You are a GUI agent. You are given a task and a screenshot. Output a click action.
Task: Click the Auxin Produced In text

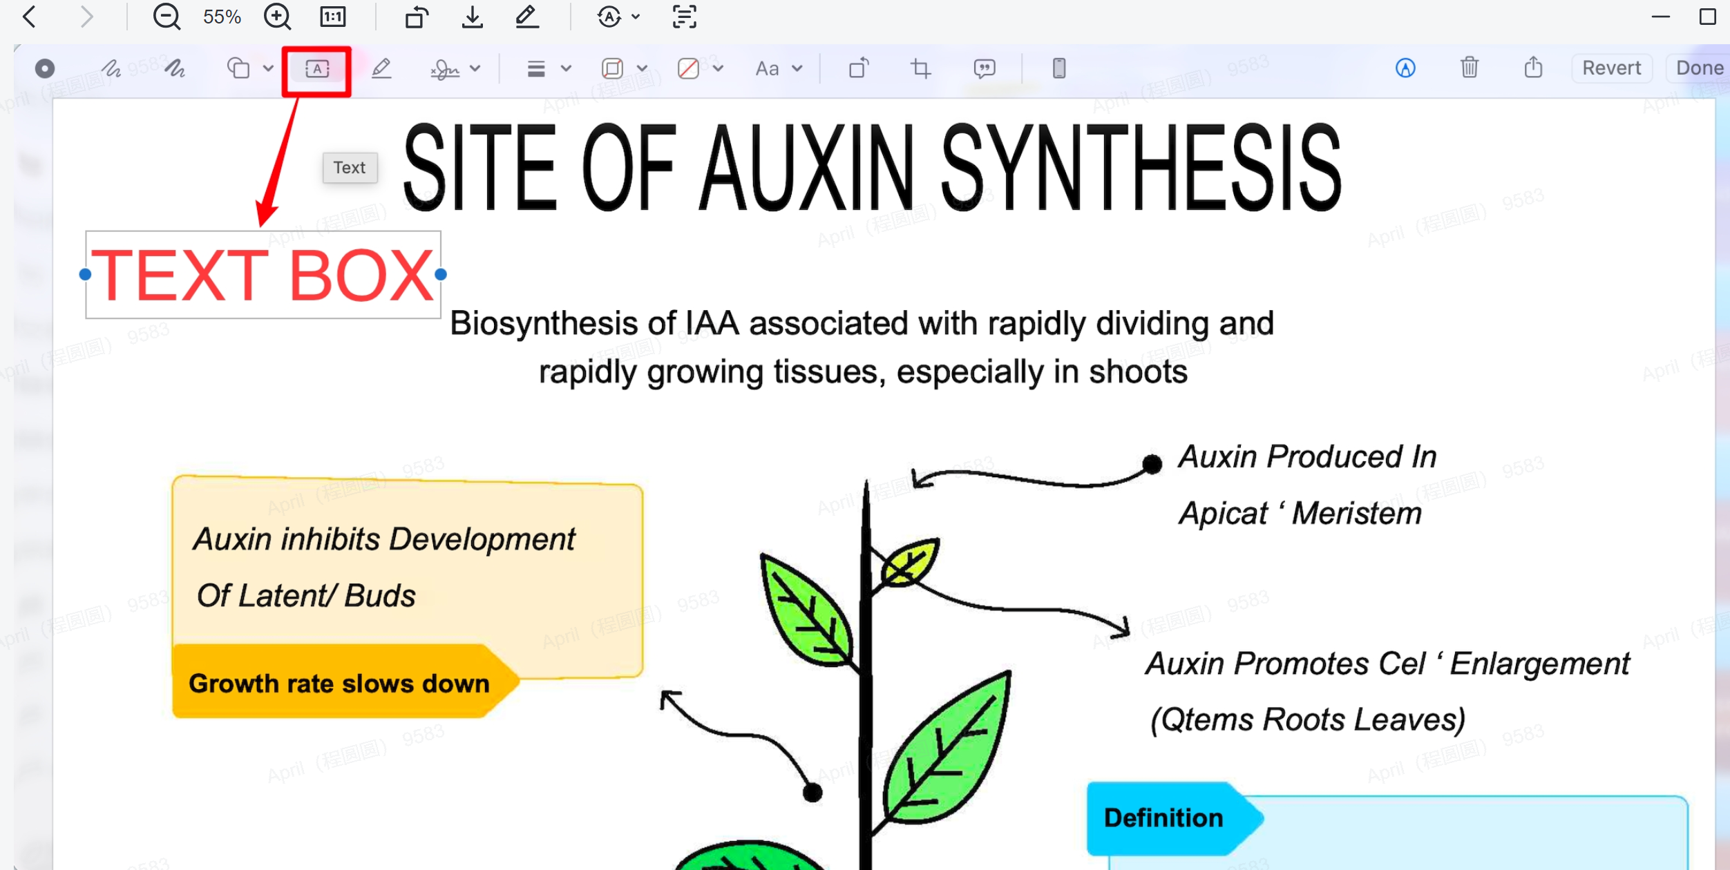(1306, 457)
